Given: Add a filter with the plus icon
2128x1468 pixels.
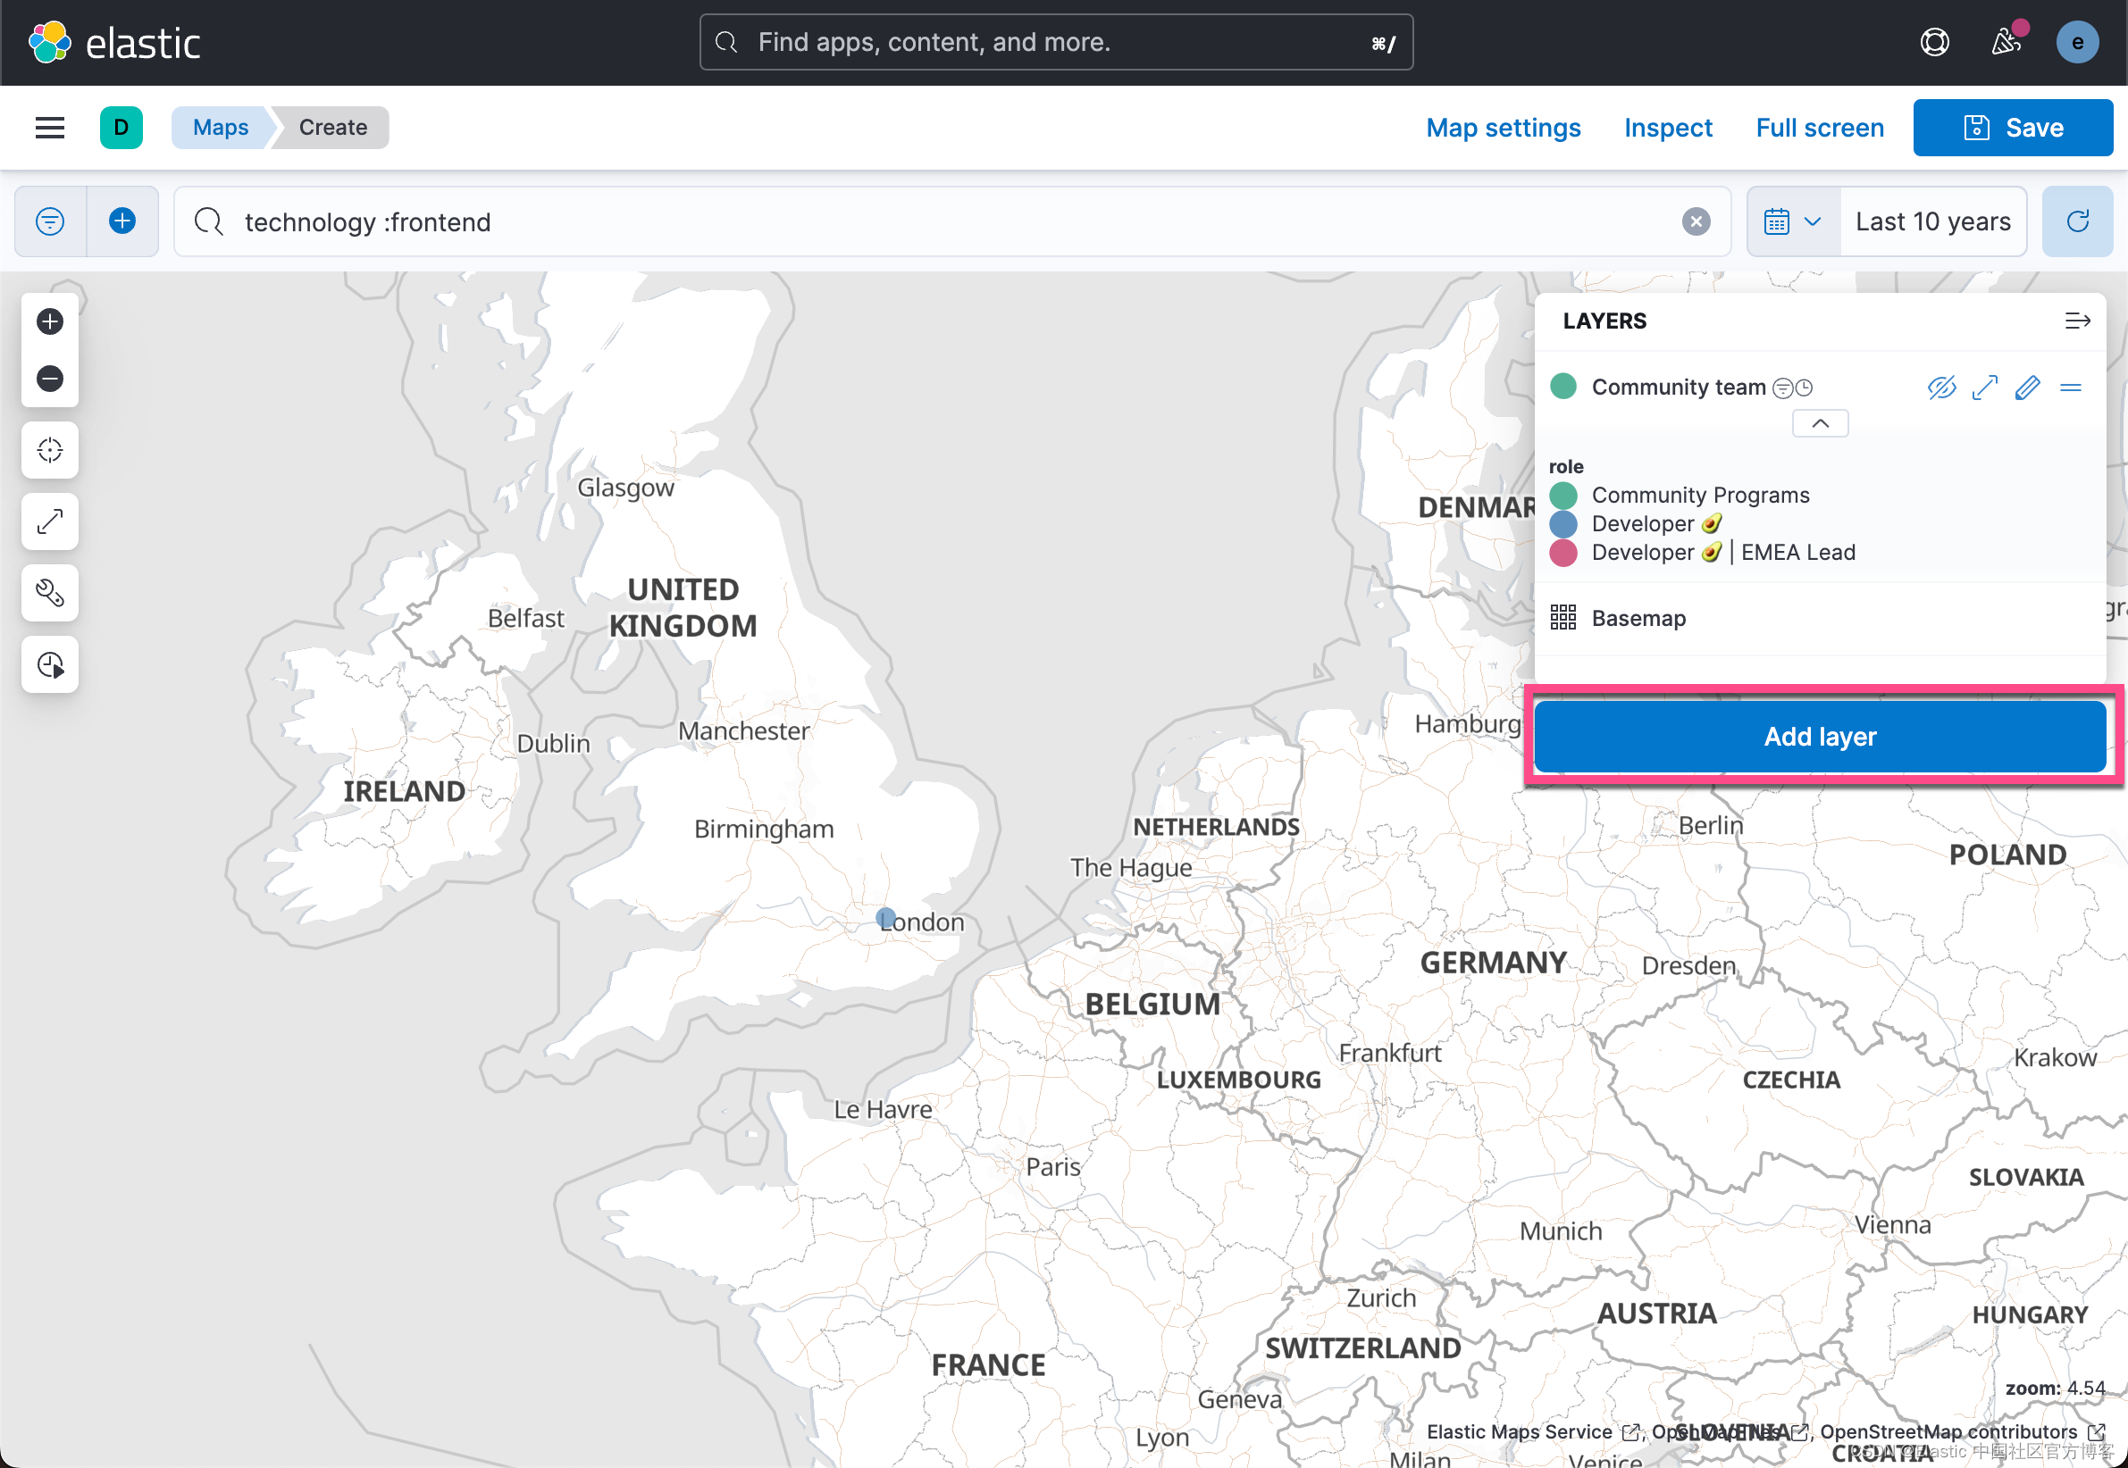Looking at the screenshot, I should (122, 221).
